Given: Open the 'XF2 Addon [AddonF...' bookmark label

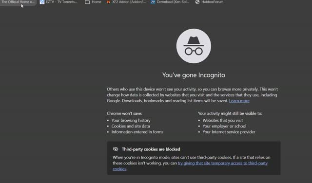Looking at the screenshot, I should (129, 2).
